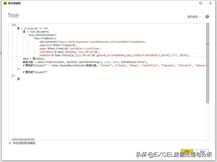Maximize the Advanced Editor window

200,3
